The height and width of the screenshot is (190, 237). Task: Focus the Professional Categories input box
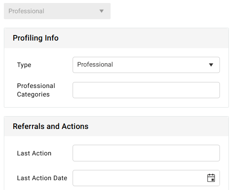(146, 90)
